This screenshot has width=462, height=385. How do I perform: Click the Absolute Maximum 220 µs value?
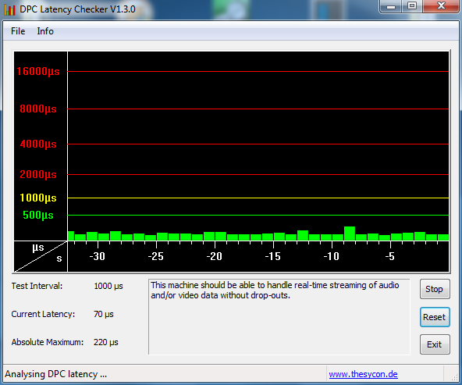(x=106, y=342)
